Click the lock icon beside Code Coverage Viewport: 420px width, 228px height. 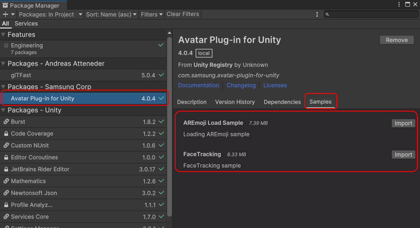pyautogui.click(x=7, y=133)
